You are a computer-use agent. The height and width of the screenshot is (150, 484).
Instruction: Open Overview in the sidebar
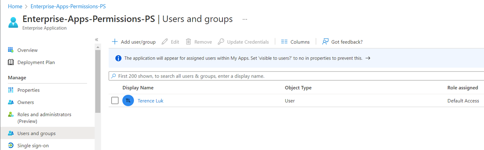click(27, 50)
